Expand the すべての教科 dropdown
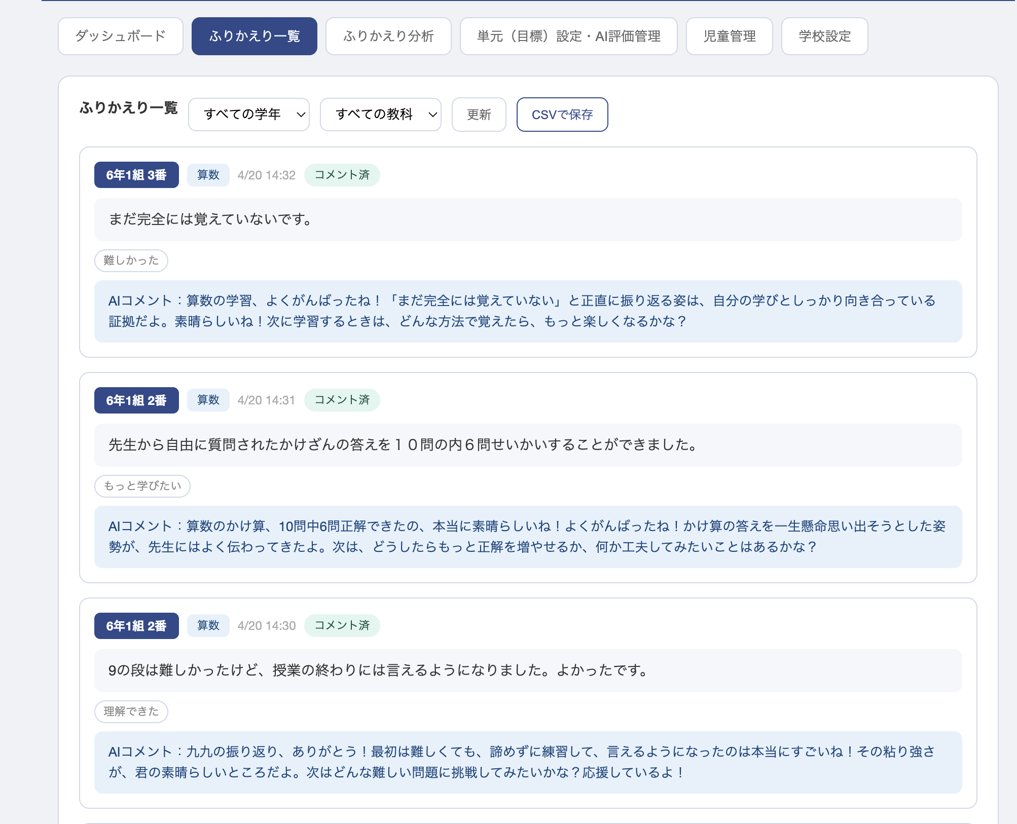Screen dimensions: 1017x824 [381, 115]
